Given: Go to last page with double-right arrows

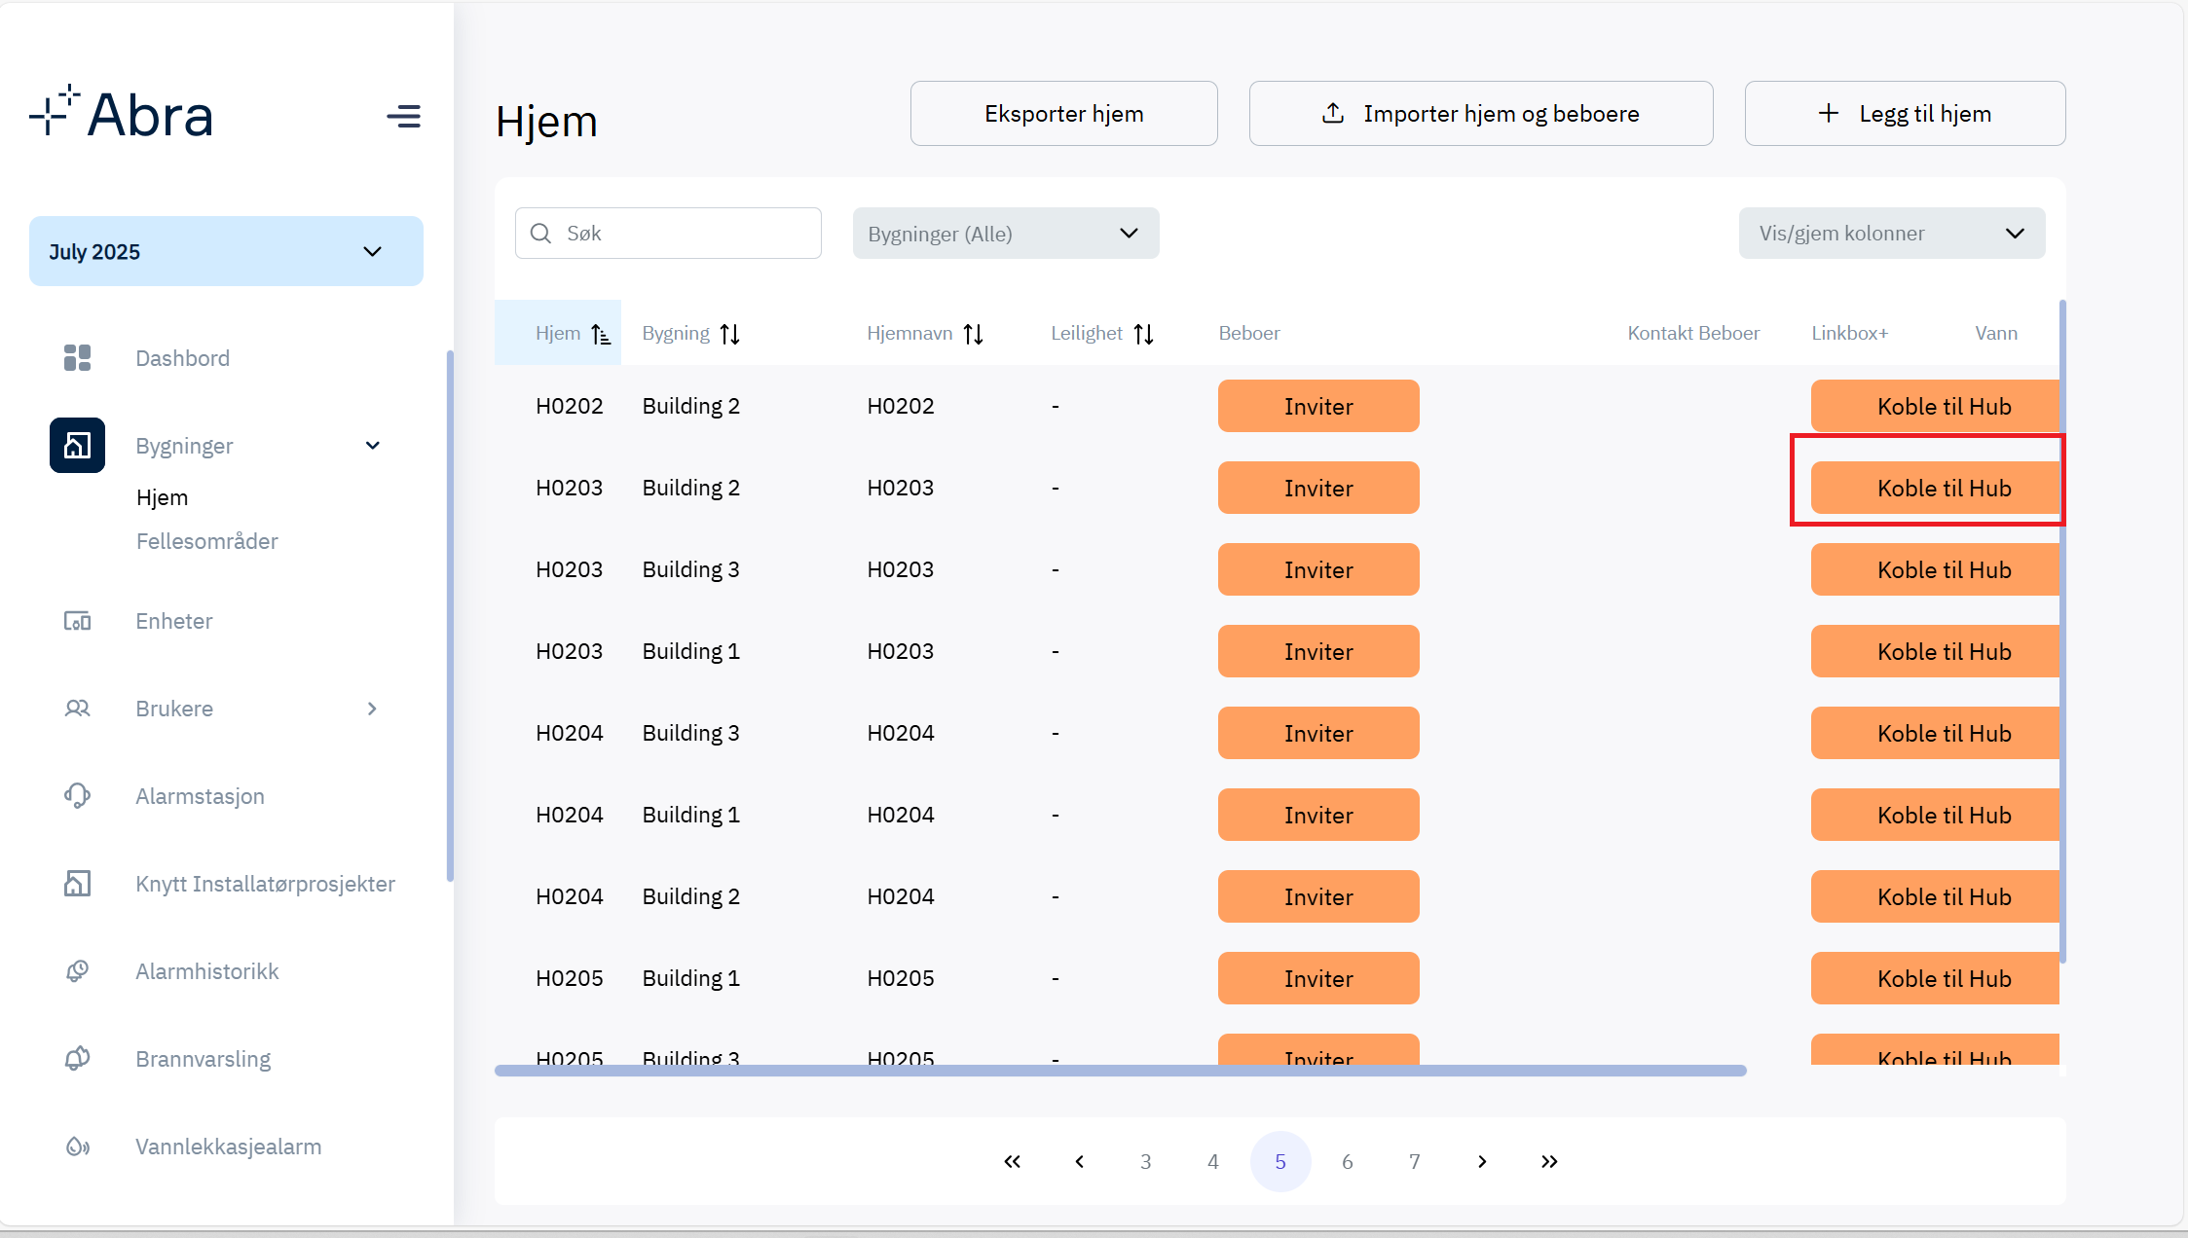Looking at the screenshot, I should 1549,1161.
